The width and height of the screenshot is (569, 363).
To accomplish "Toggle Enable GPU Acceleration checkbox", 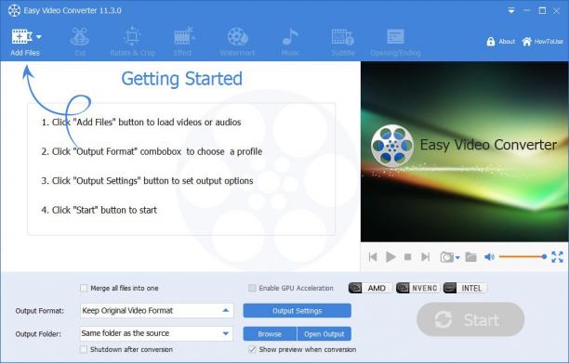I will coord(252,288).
